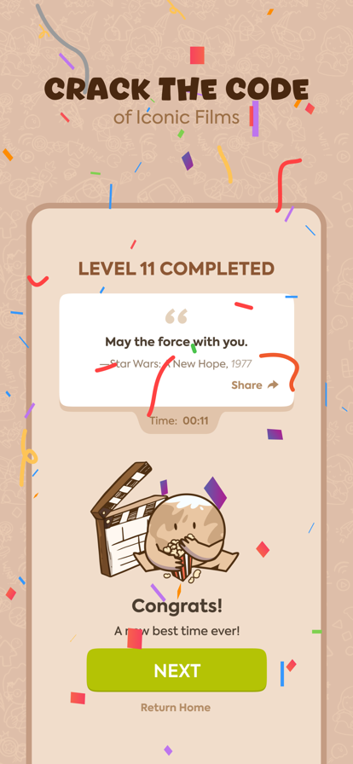
Task: Select the quote text May the force with you
Action: [x=176, y=342]
